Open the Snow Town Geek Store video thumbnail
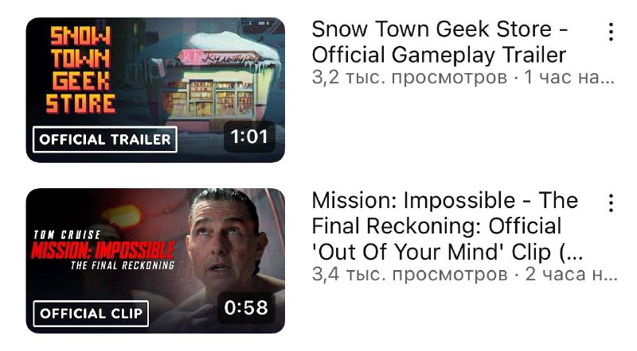This screenshot has height=351, width=637. pyautogui.click(x=155, y=90)
